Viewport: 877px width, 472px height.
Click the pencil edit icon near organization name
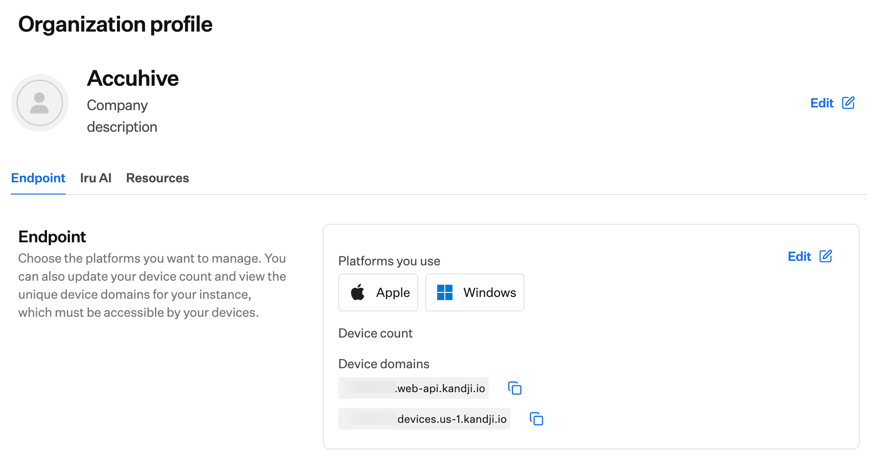tap(848, 103)
